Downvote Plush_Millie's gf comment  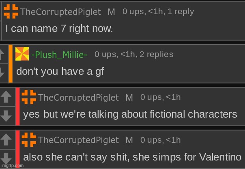point(2,73)
